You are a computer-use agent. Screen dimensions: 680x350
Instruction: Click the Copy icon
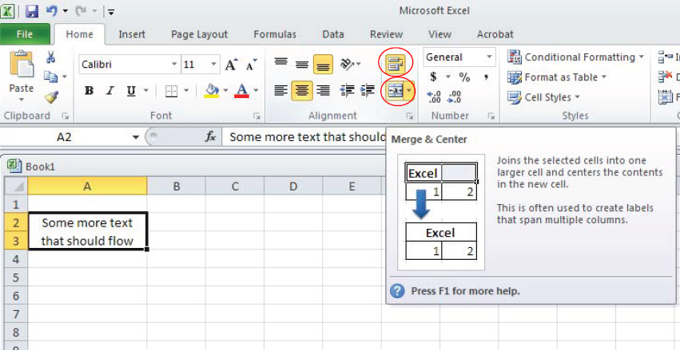(50, 77)
